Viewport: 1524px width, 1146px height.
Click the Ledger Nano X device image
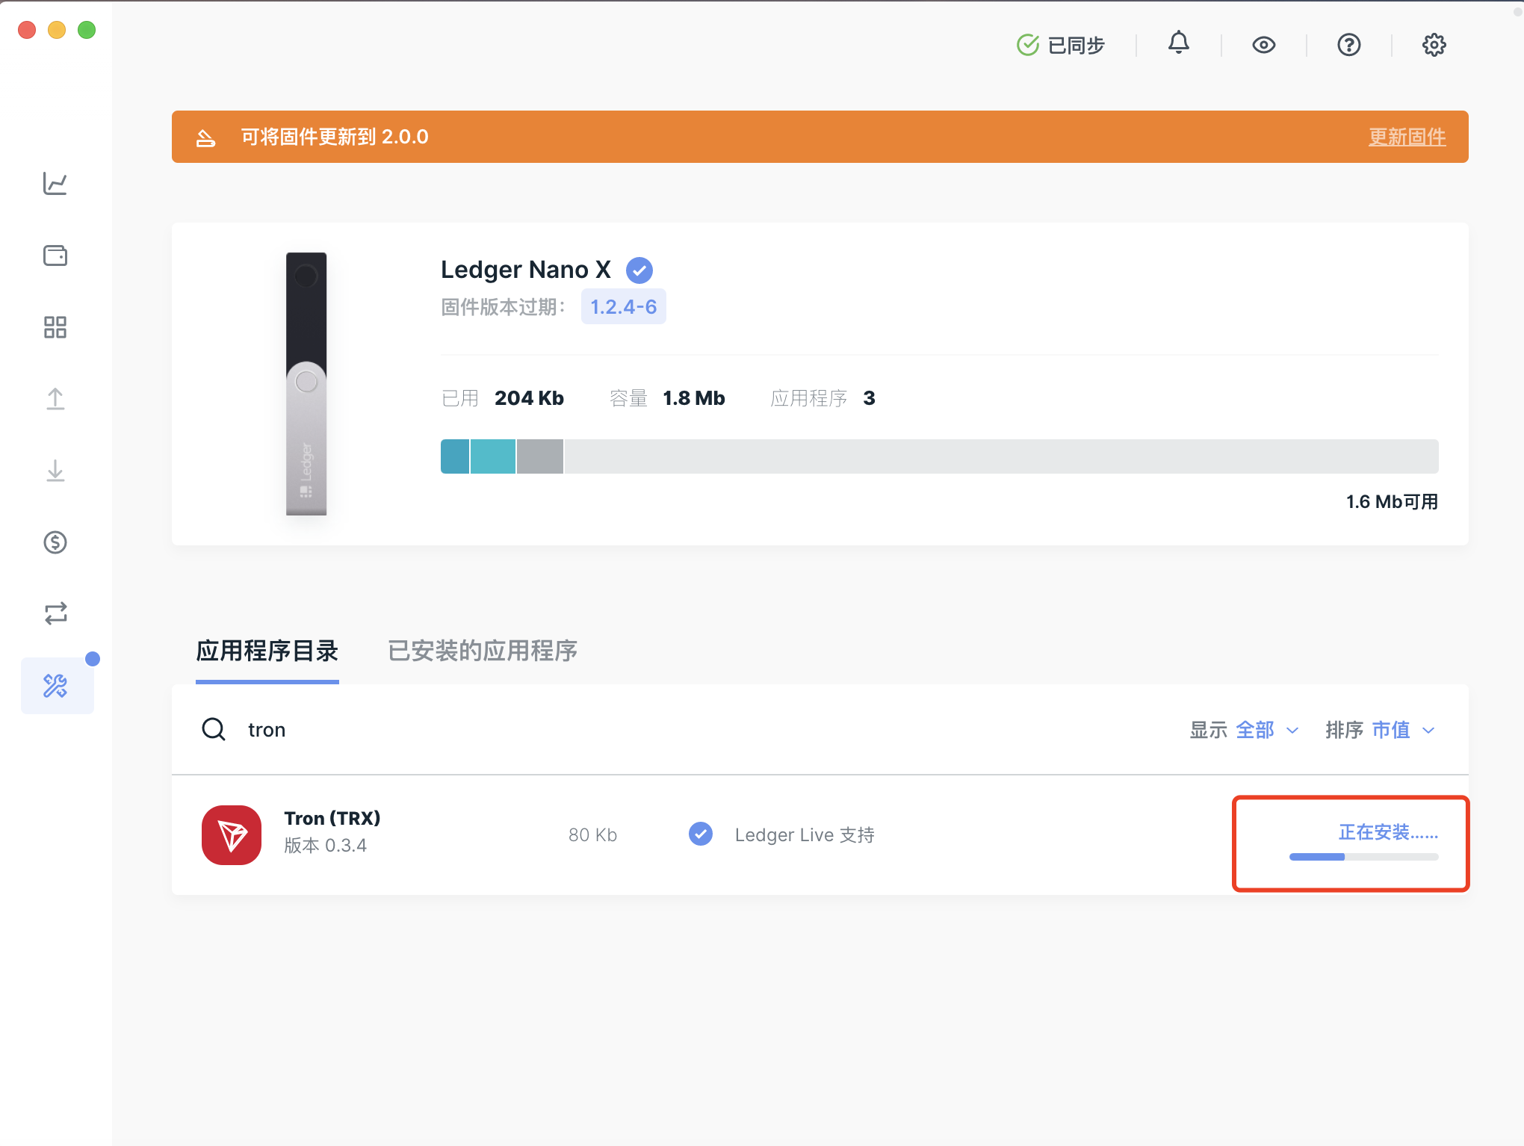pos(306,384)
